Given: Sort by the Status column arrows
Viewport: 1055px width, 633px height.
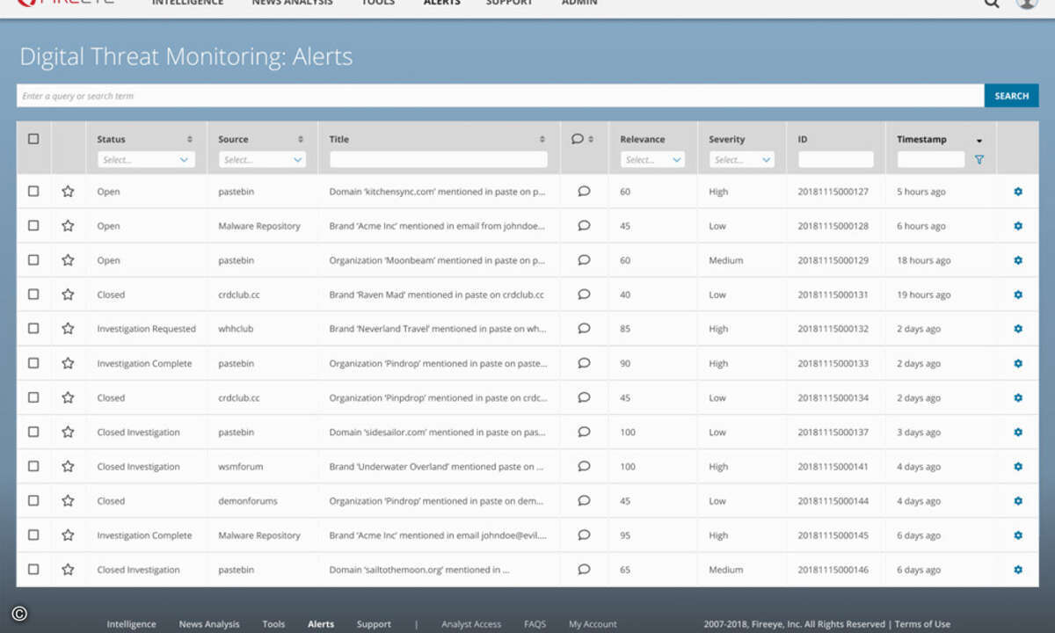Looking at the screenshot, I should point(190,140).
